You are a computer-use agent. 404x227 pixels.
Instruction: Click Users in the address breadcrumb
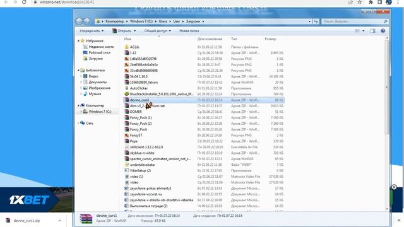(x=163, y=21)
